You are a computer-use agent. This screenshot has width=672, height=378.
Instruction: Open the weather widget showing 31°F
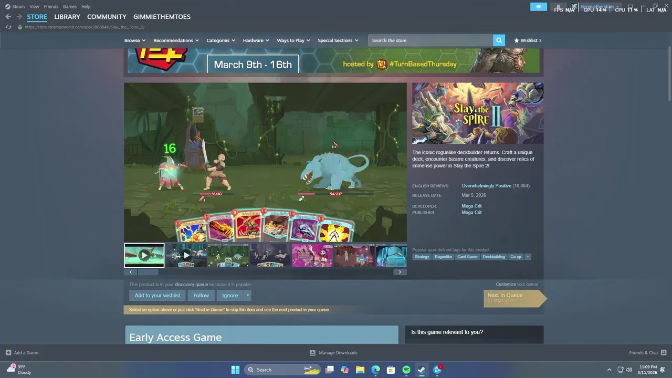coord(18,370)
